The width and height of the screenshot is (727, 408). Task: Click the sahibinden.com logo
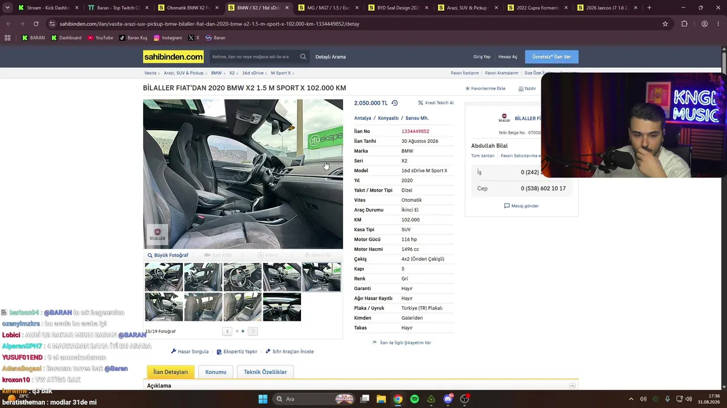[173, 57]
